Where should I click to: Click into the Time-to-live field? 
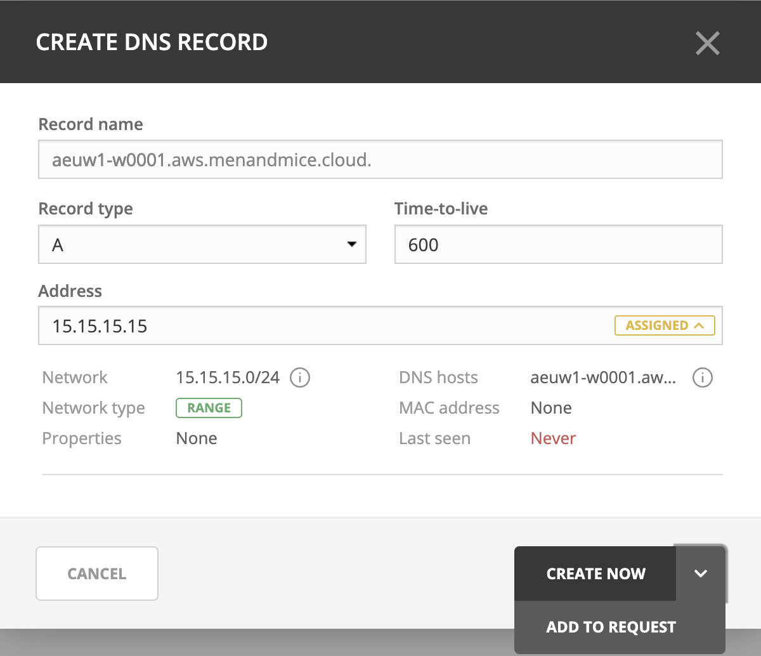558,244
